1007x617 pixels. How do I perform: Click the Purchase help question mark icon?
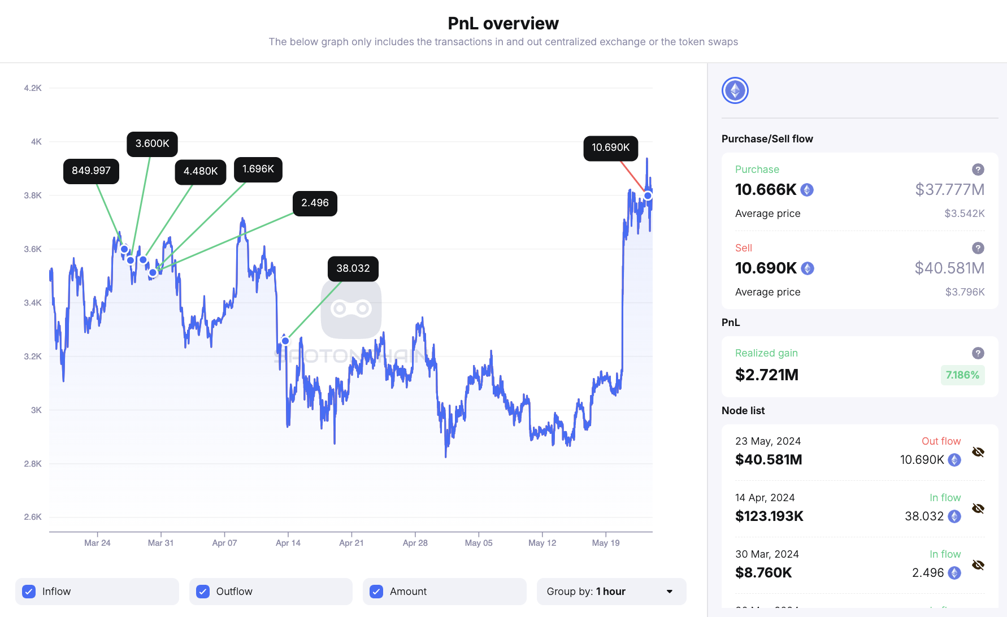tap(978, 170)
